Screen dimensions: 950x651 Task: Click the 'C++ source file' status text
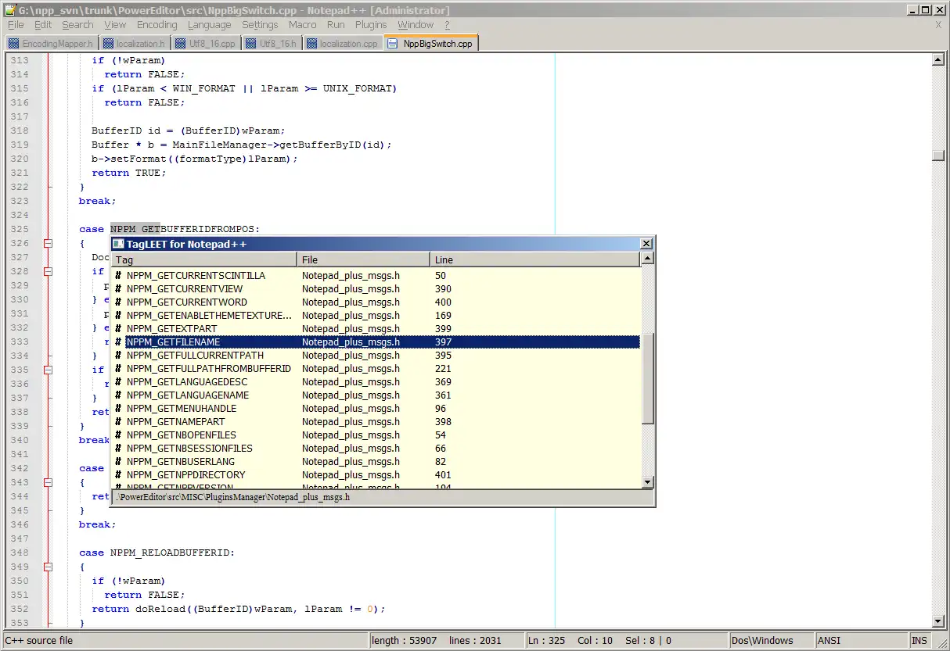(x=39, y=641)
